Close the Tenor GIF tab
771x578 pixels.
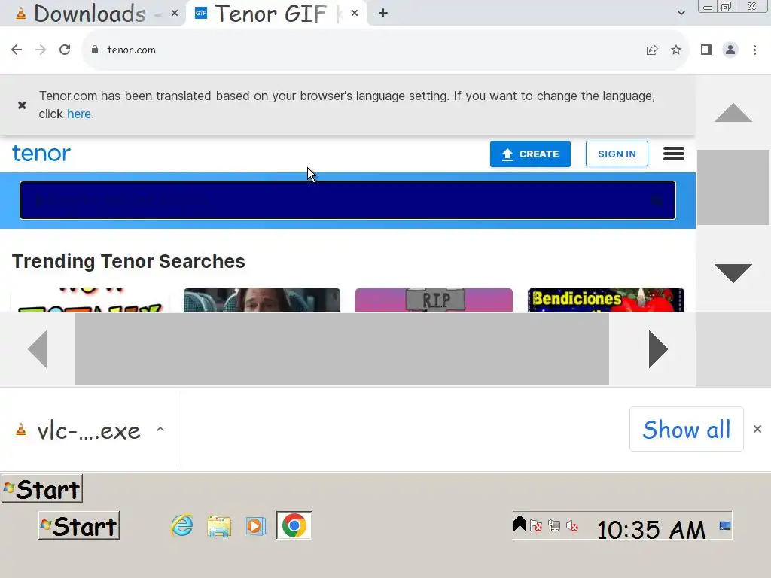[x=355, y=14]
